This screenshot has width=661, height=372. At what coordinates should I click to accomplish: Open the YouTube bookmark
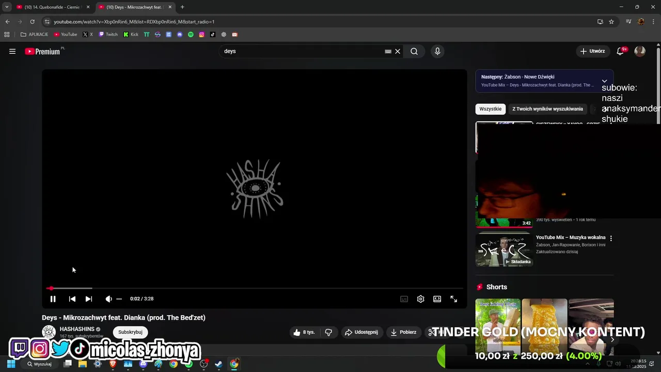click(66, 35)
